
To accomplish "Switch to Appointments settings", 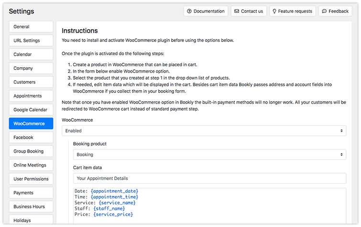I will point(31,96).
